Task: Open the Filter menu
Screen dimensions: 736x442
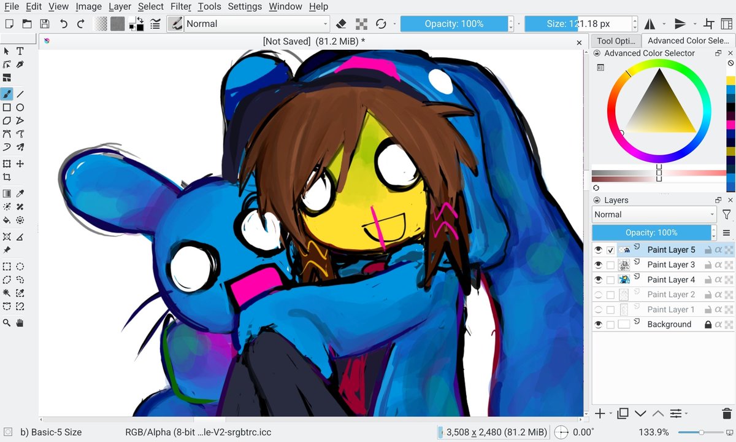Action: coord(181,6)
